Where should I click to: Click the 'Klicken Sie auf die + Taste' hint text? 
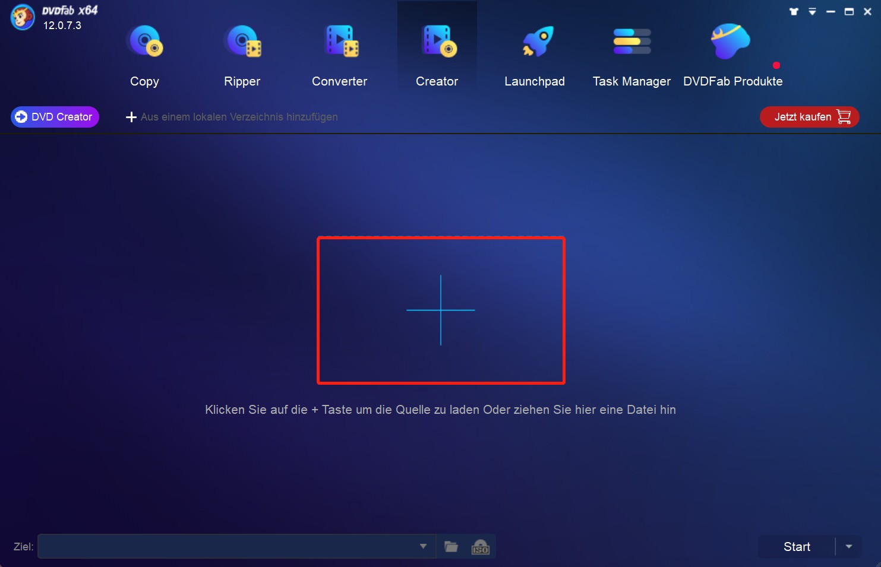[440, 410]
